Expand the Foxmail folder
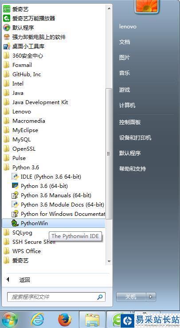 pos(18,65)
